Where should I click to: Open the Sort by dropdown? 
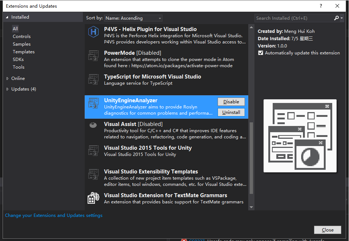click(x=133, y=18)
